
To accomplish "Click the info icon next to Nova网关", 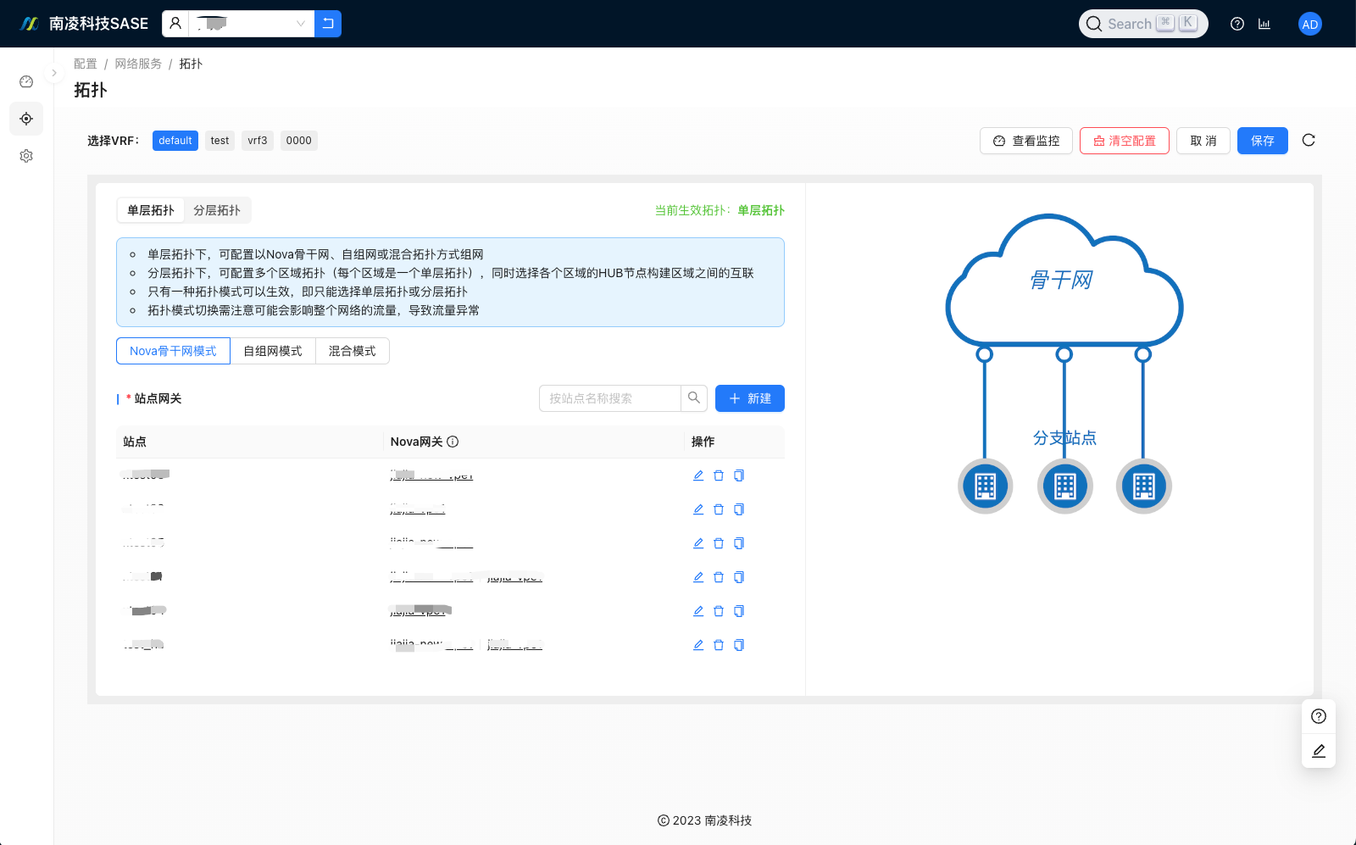I will click(x=453, y=442).
